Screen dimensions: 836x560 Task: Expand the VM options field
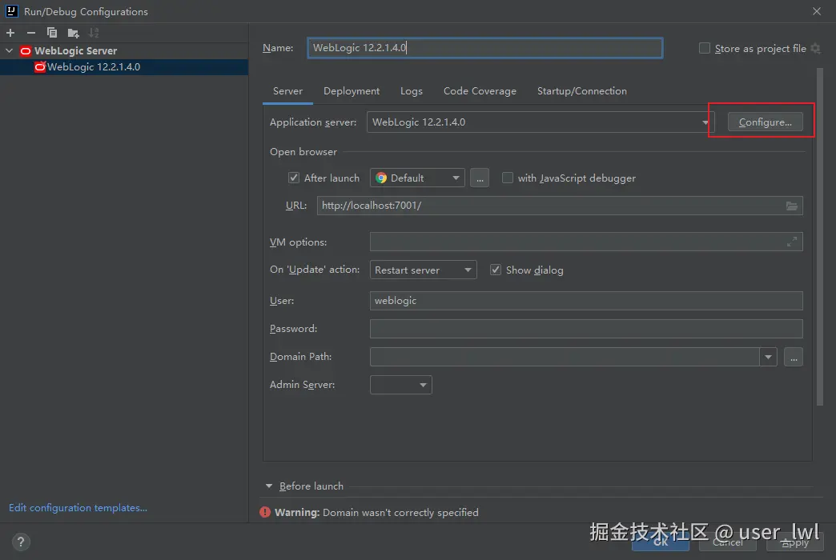click(x=792, y=242)
